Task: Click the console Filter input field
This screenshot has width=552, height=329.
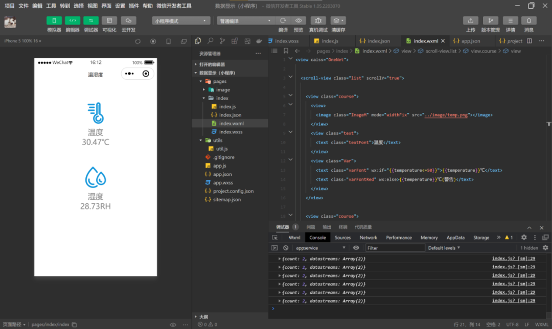Action: click(395, 248)
